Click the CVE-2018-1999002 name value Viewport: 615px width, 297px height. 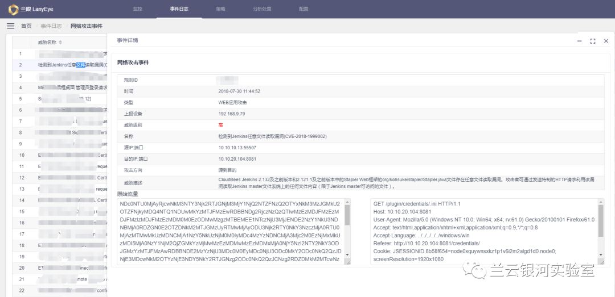[x=273, y=136]
